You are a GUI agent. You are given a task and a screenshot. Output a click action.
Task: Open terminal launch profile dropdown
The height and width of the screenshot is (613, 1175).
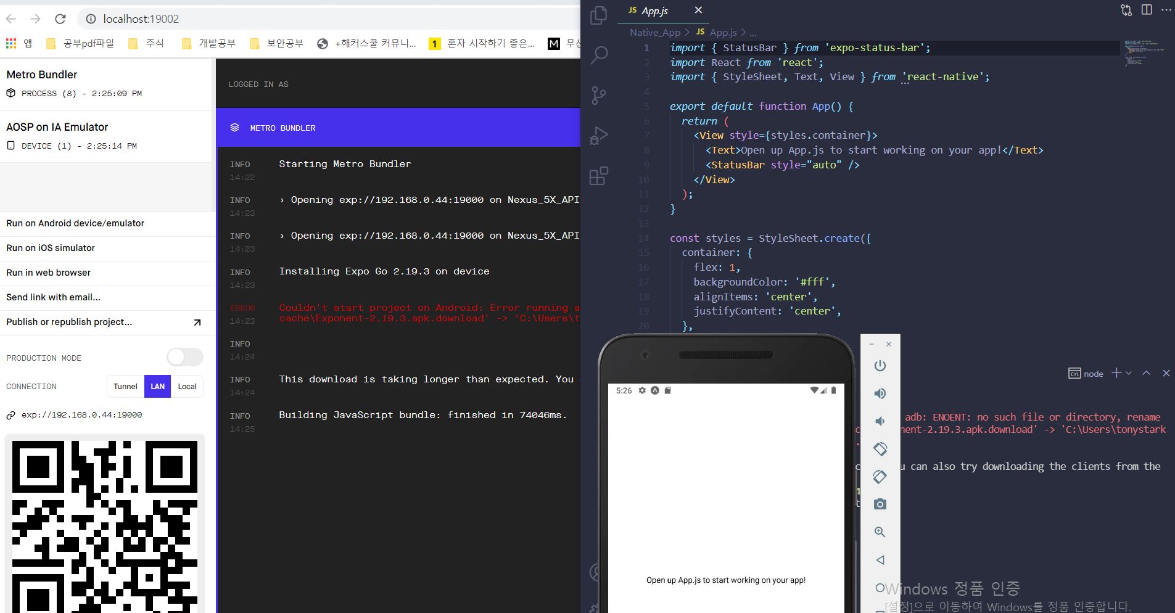point(1129,373)
